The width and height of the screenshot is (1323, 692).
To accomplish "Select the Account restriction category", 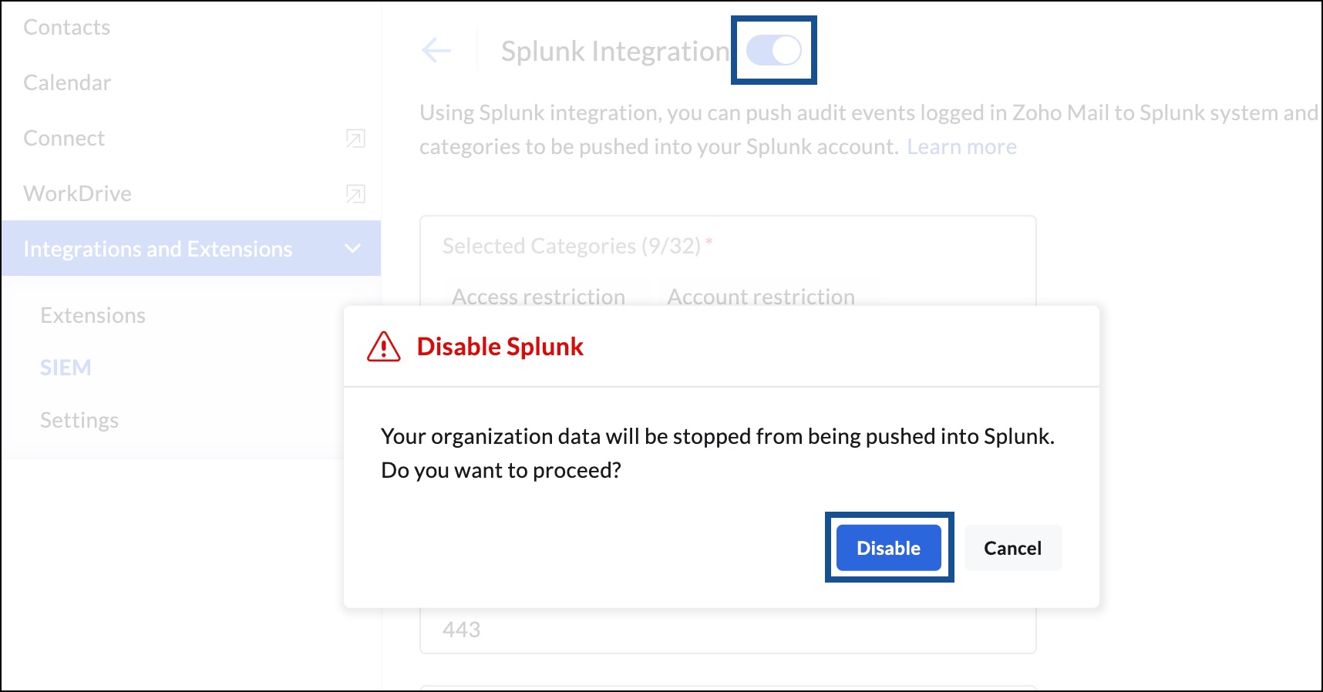I will tap(760, 297).
